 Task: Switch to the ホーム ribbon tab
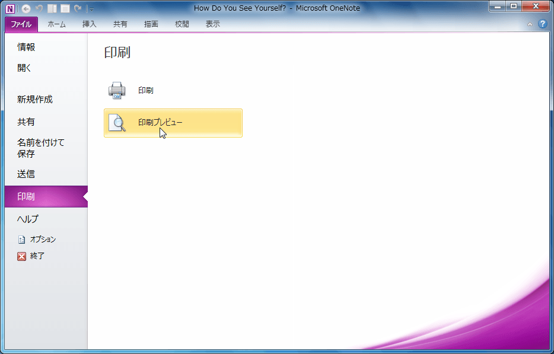[56, 24]
